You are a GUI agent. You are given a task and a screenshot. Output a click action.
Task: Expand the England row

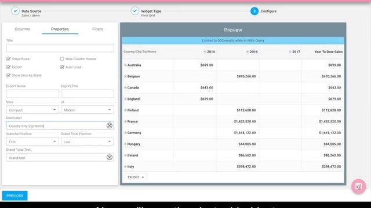pyautogui.click(x=125, y=99)
